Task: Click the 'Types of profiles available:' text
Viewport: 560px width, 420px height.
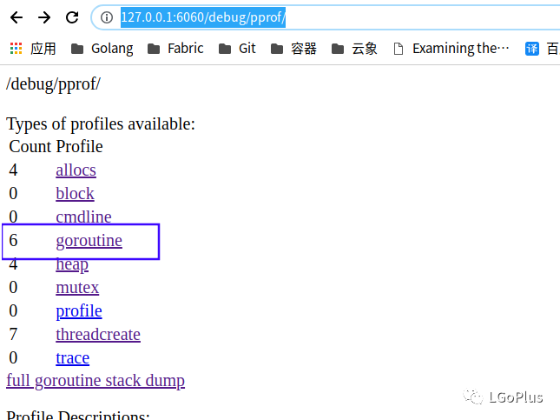Action: point(101,124)
